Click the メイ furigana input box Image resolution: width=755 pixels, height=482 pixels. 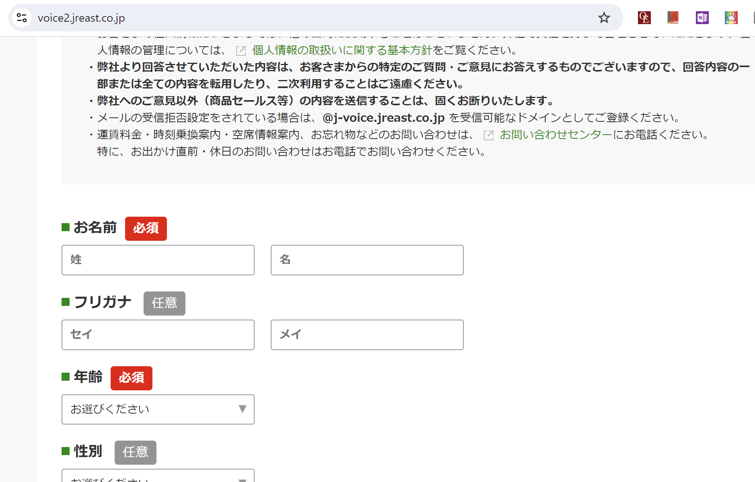click(x=367, y=335)
